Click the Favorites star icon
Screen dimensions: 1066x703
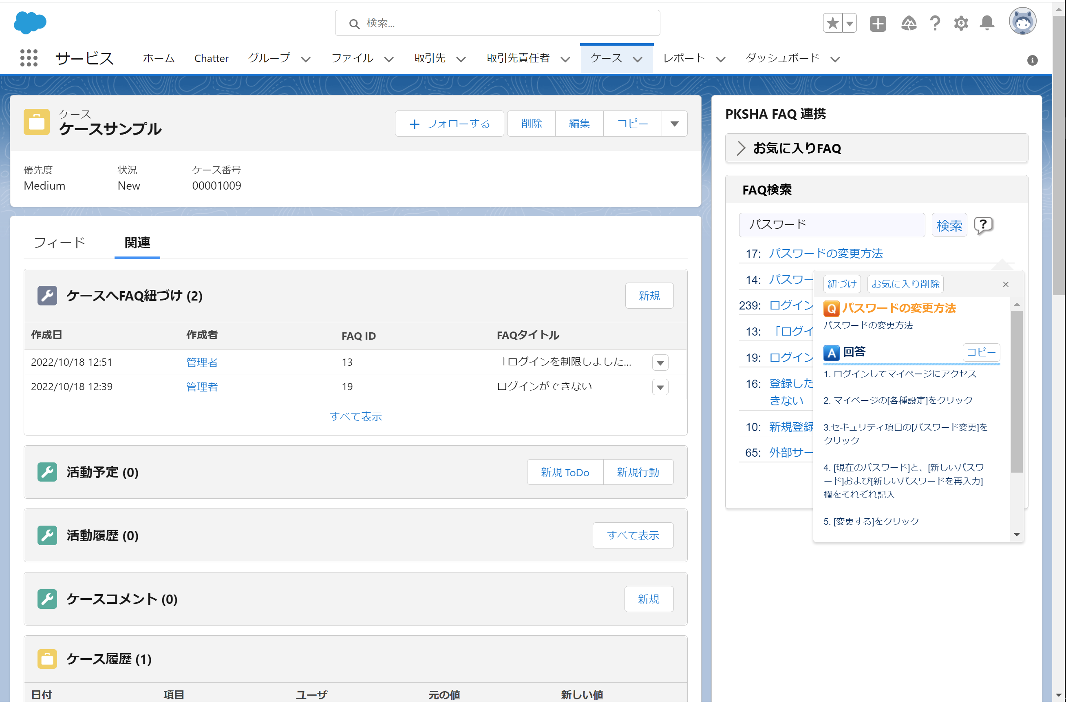point(832,23)
